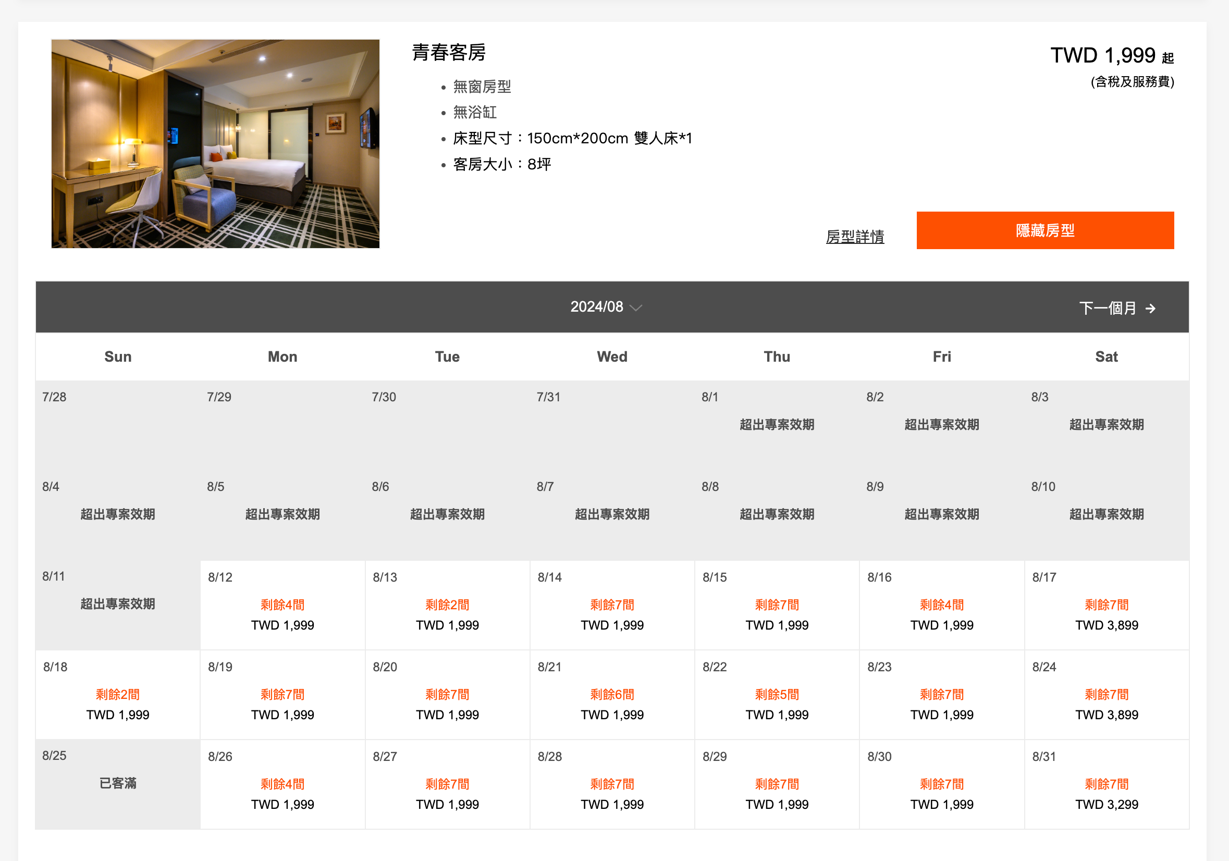Viewport: 1229px width, 861px height.
Task: Pick the 8/26 Monday date cell
Action: (x=282, y=784)
